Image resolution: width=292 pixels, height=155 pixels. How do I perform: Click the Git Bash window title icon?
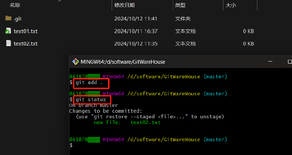click(x=76, y=61)
